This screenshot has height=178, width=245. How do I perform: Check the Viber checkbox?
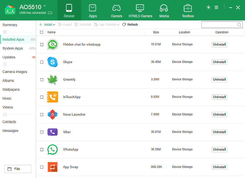coord(42,132)
